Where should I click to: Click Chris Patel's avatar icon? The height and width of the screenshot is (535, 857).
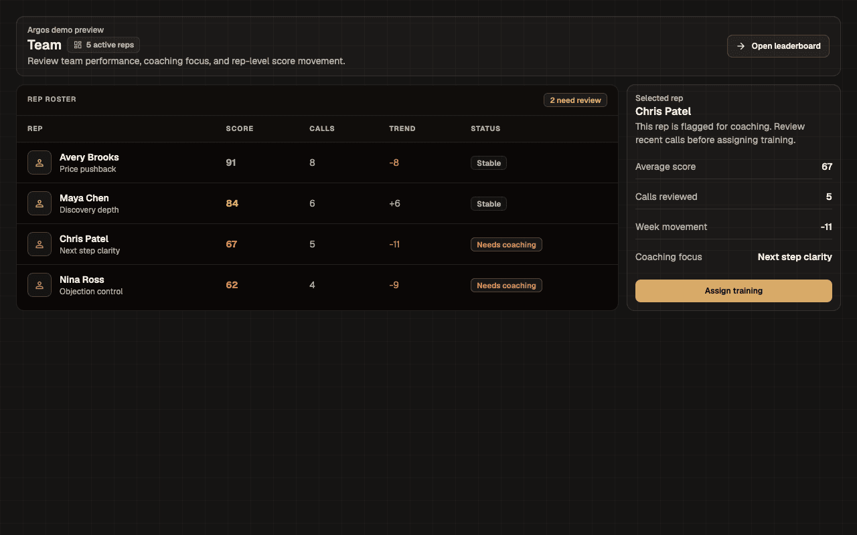click(x=40, y=244)
